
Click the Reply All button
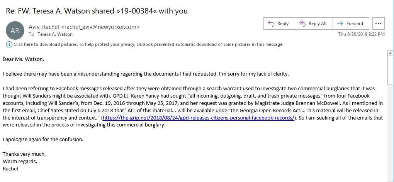pyautogui.click(x=313, y=24)
